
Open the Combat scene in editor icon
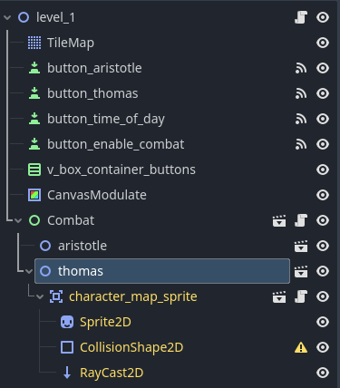tap(279, 220)
